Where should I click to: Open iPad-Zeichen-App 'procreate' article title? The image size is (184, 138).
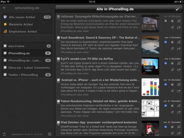pos(99,122)
